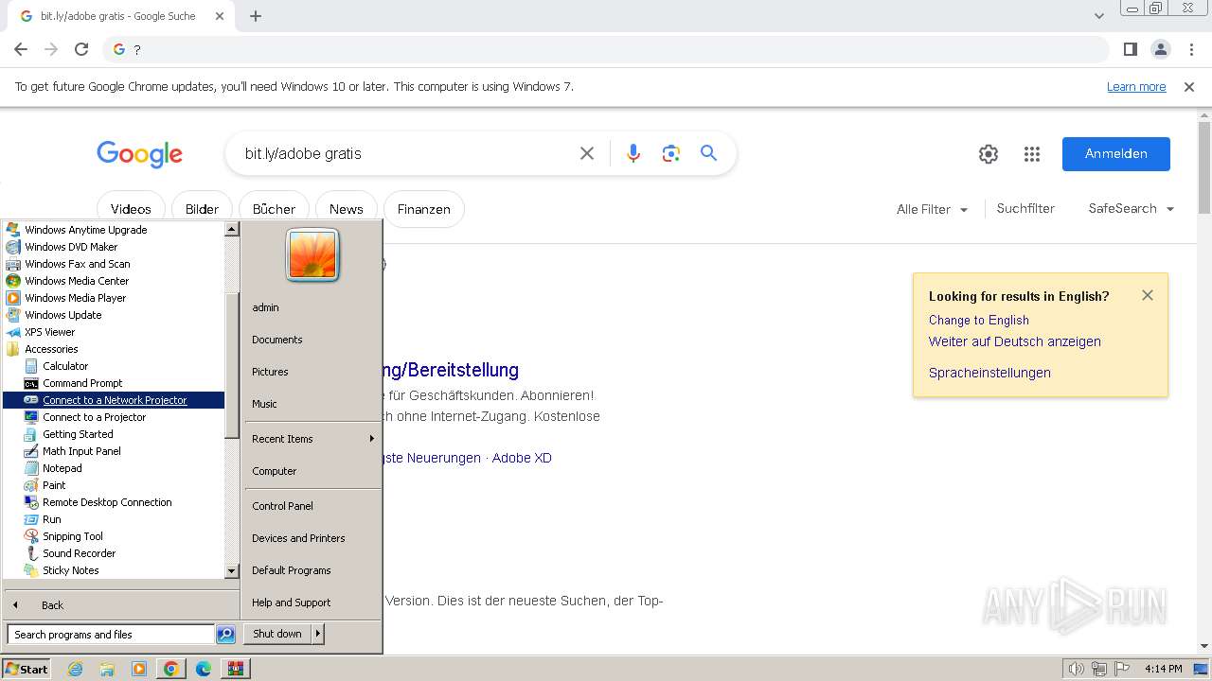This screenshot has width=1212, height=681.
Task: Open the Run dialog entry
Action: click(51, 519)
